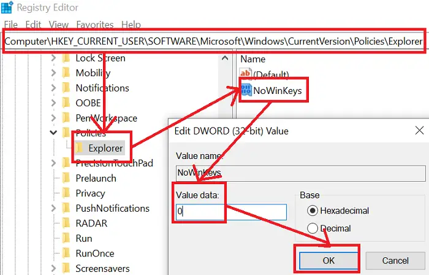This screenshot has height=275, width=429.
Task: Collapse the Policies key
Action: click(x=53, y=133)
